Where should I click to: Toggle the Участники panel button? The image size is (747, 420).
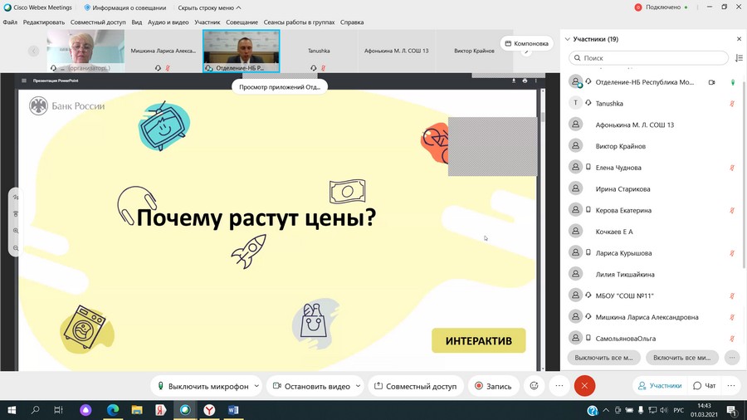point(659,386)
